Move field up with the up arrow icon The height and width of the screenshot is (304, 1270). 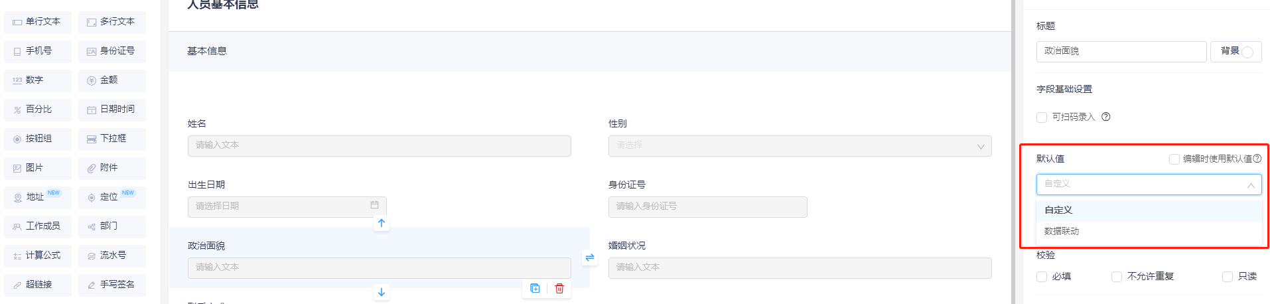tap(382, 223)
